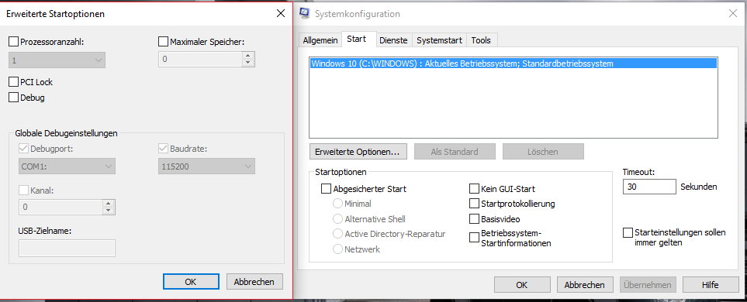Click the Systemkonfiguration title bar icon
747x302 pixels.
point(306,13)
